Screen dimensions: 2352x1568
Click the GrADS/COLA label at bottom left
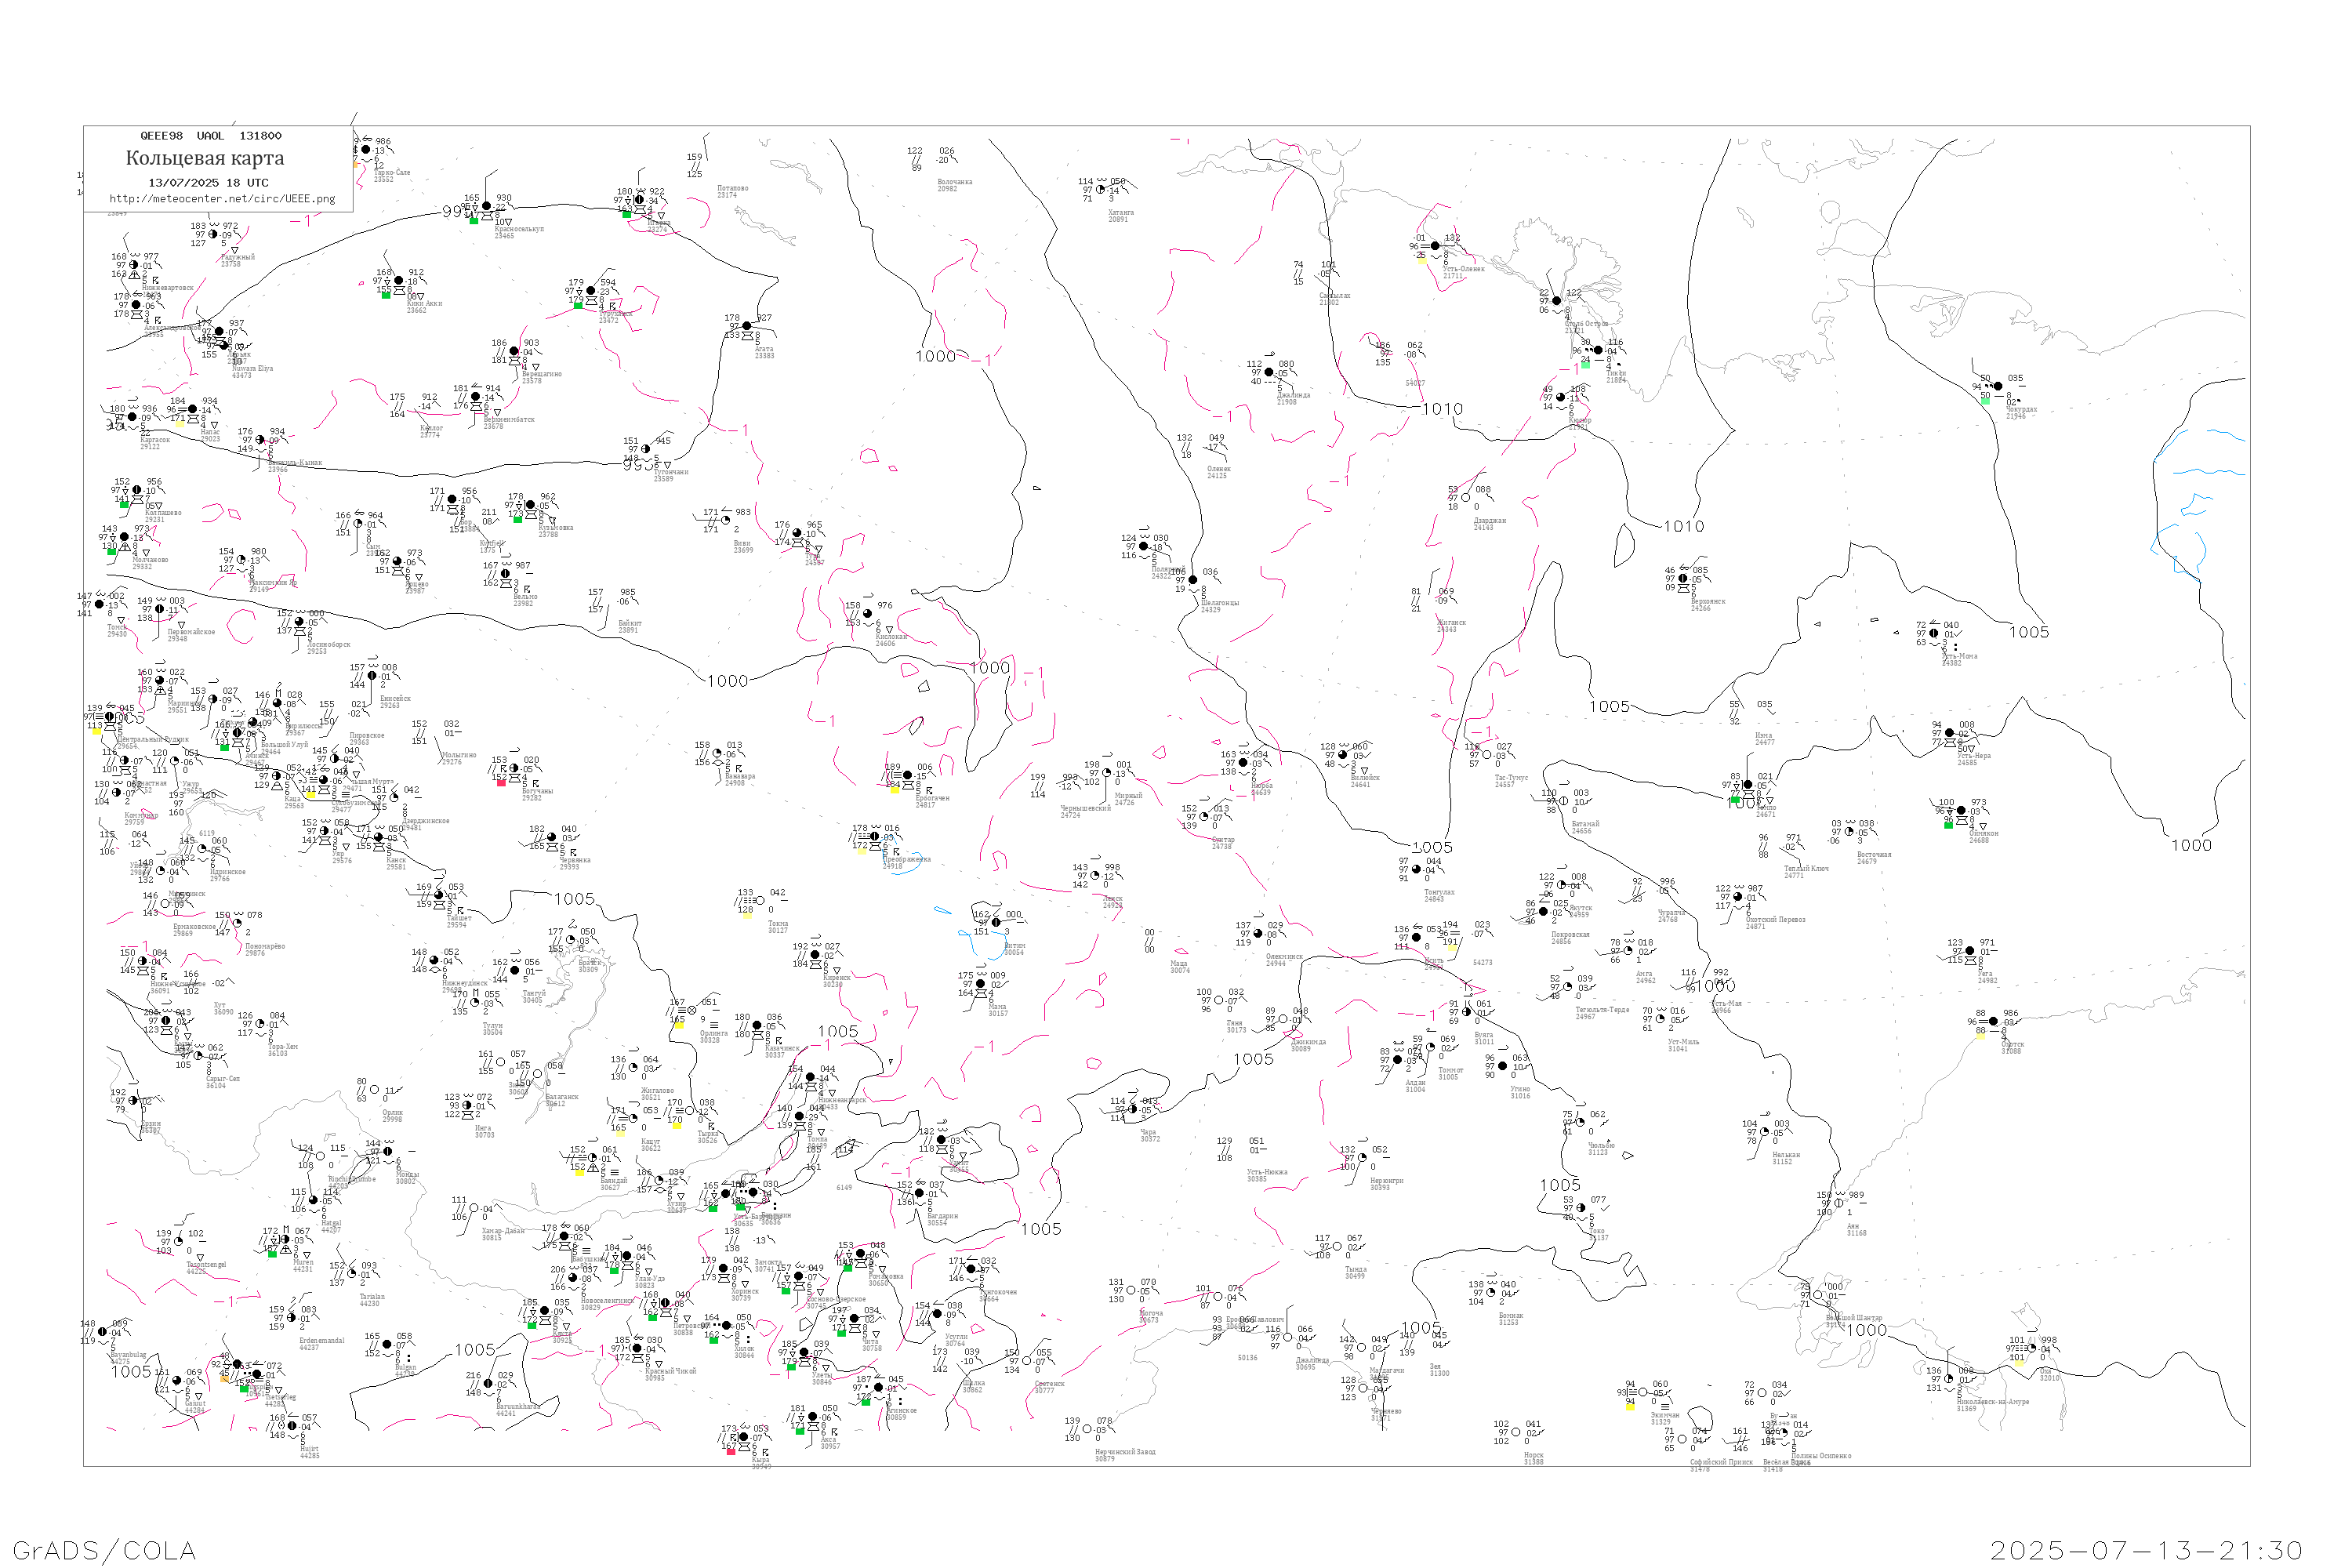click(104, 1550)
